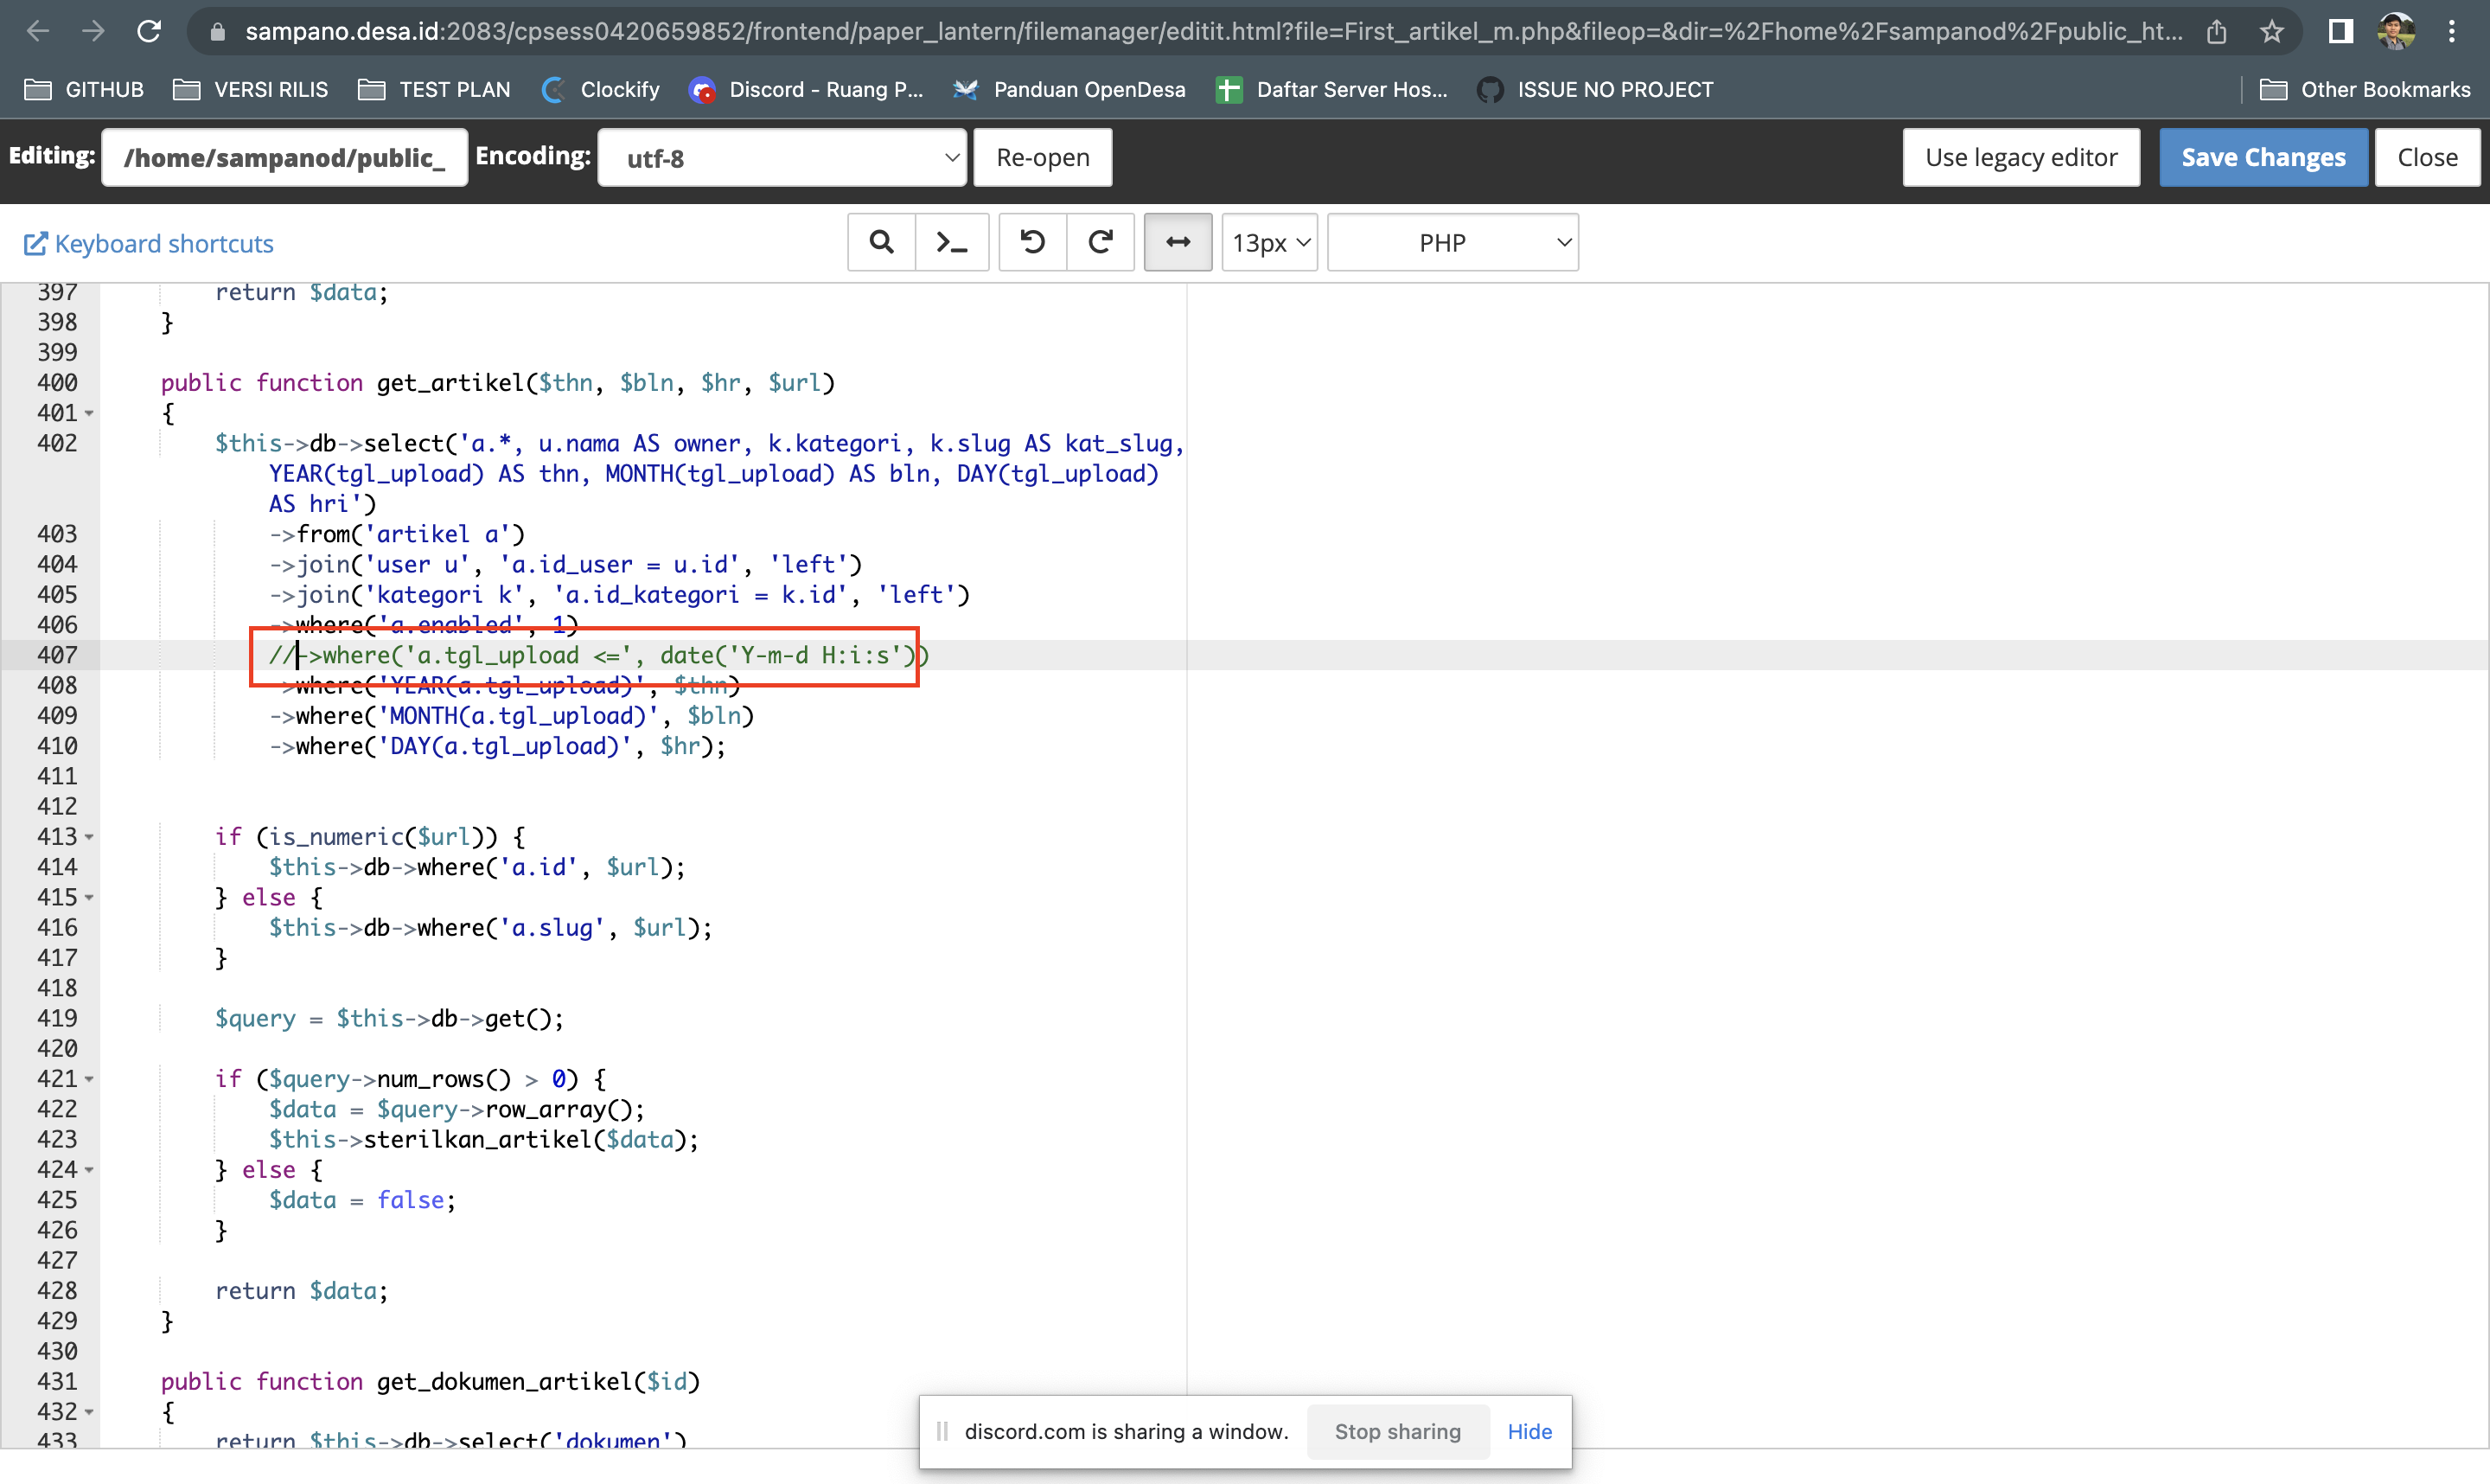Screen dimensions: 2490x1484
Task: Toggle word wrap in the editor
Action: click(1178, 242)
